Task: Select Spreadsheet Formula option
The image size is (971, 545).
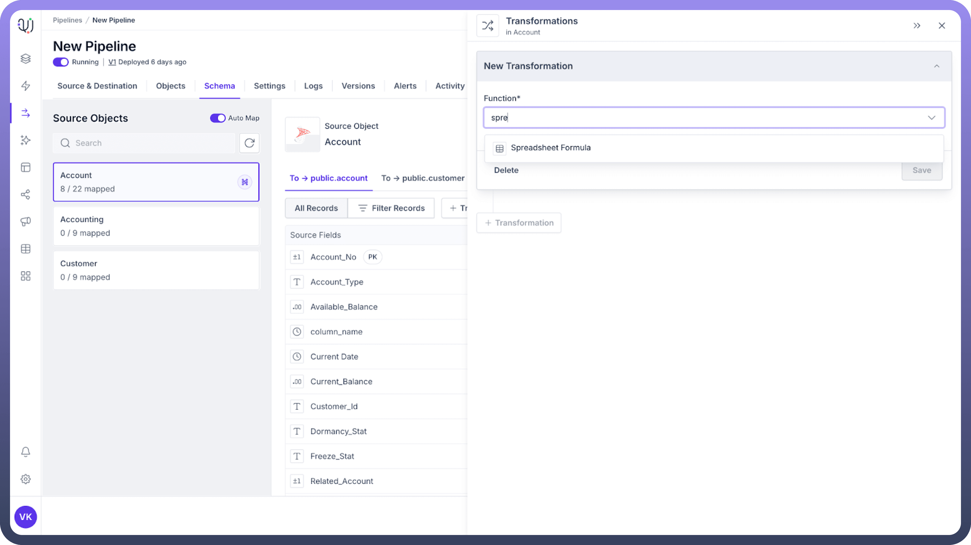Action: 550,148
